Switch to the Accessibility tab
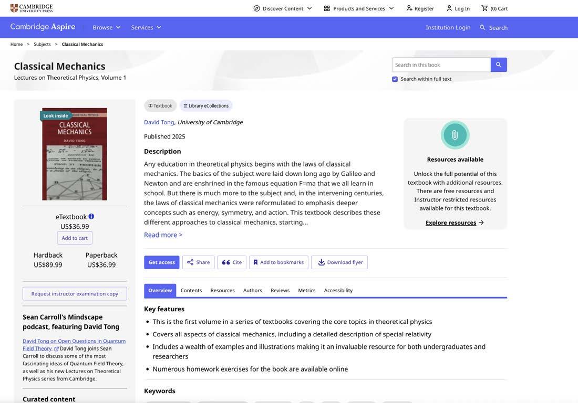578x403 pixels. [x=338, y=290]
